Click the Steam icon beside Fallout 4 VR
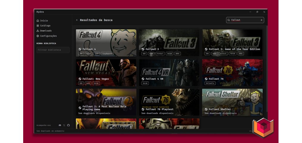 click(x=143, y=79)
